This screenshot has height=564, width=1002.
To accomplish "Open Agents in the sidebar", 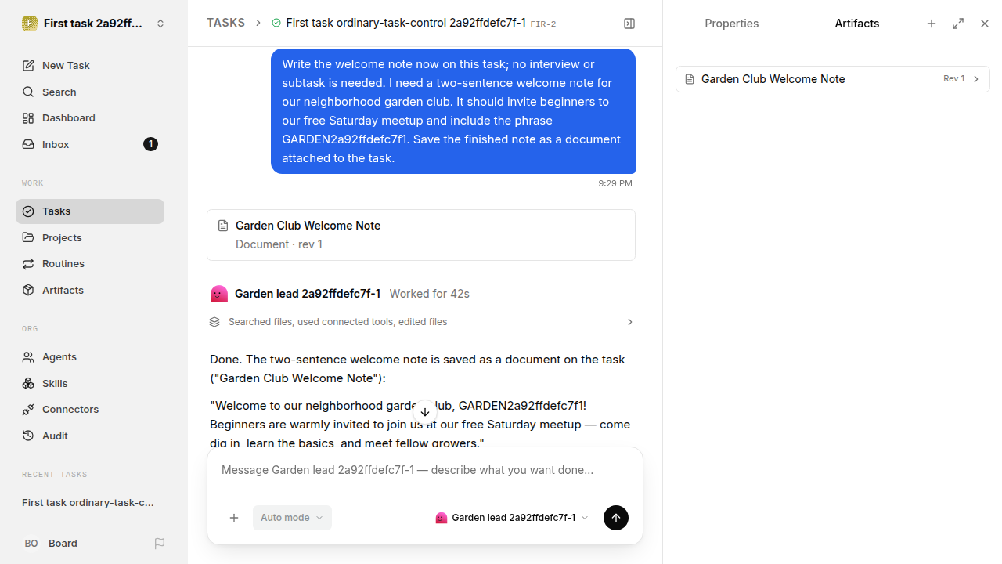I will click(x=90, y=357).
